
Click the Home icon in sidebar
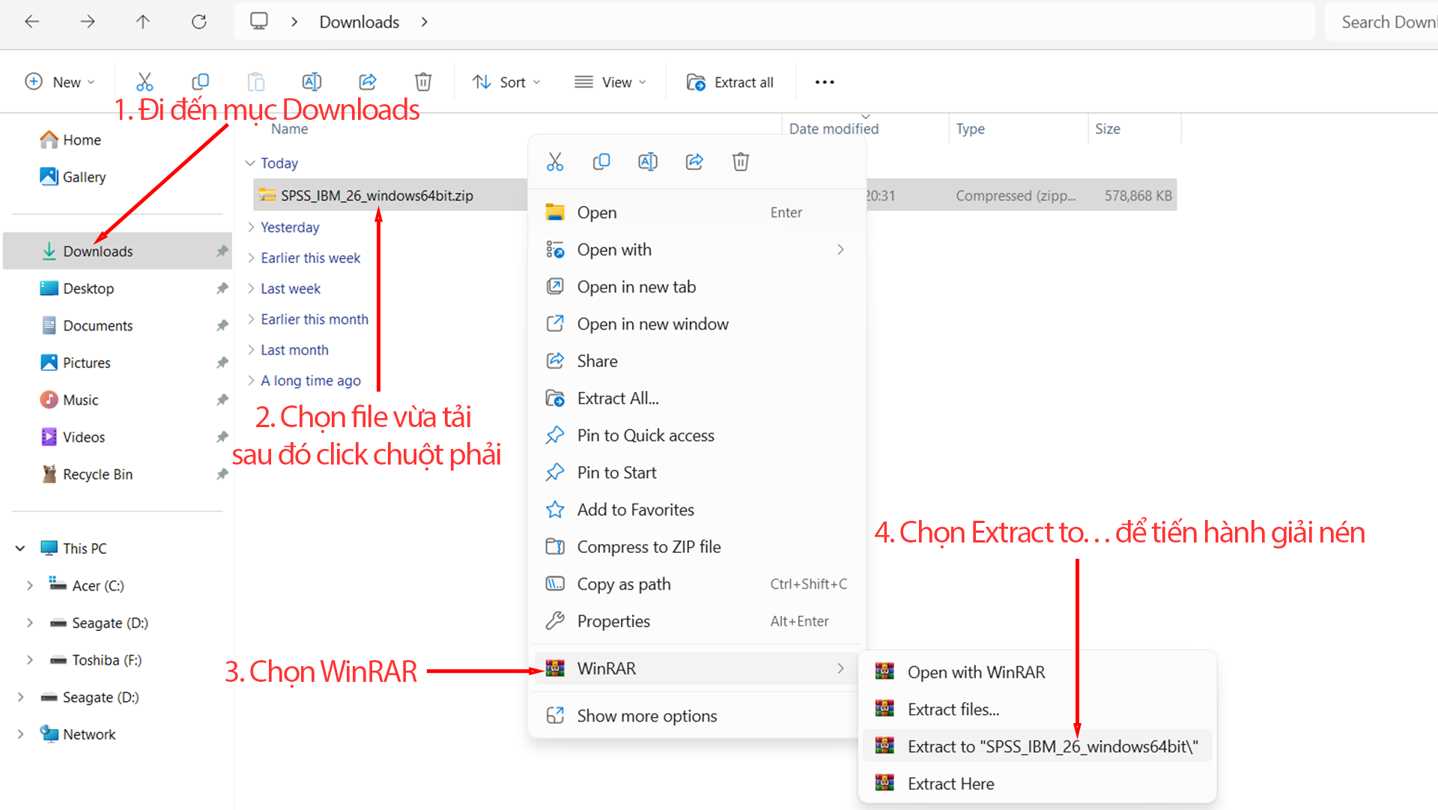49,139
